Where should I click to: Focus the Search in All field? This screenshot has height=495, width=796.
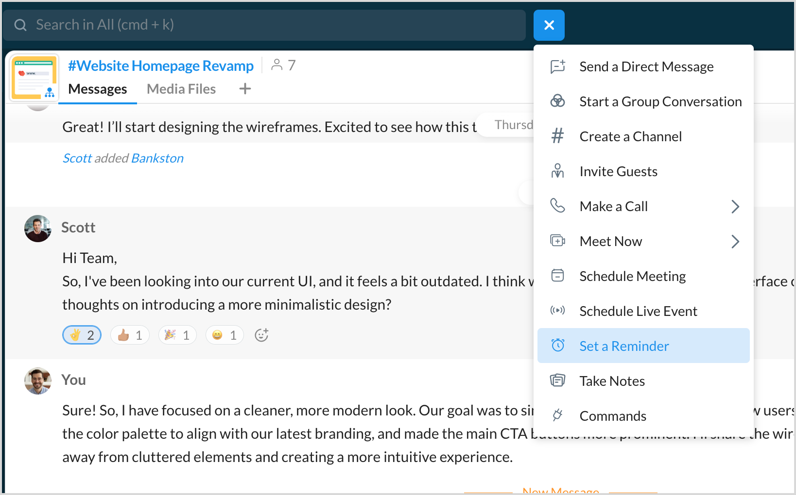coord(265,25)
